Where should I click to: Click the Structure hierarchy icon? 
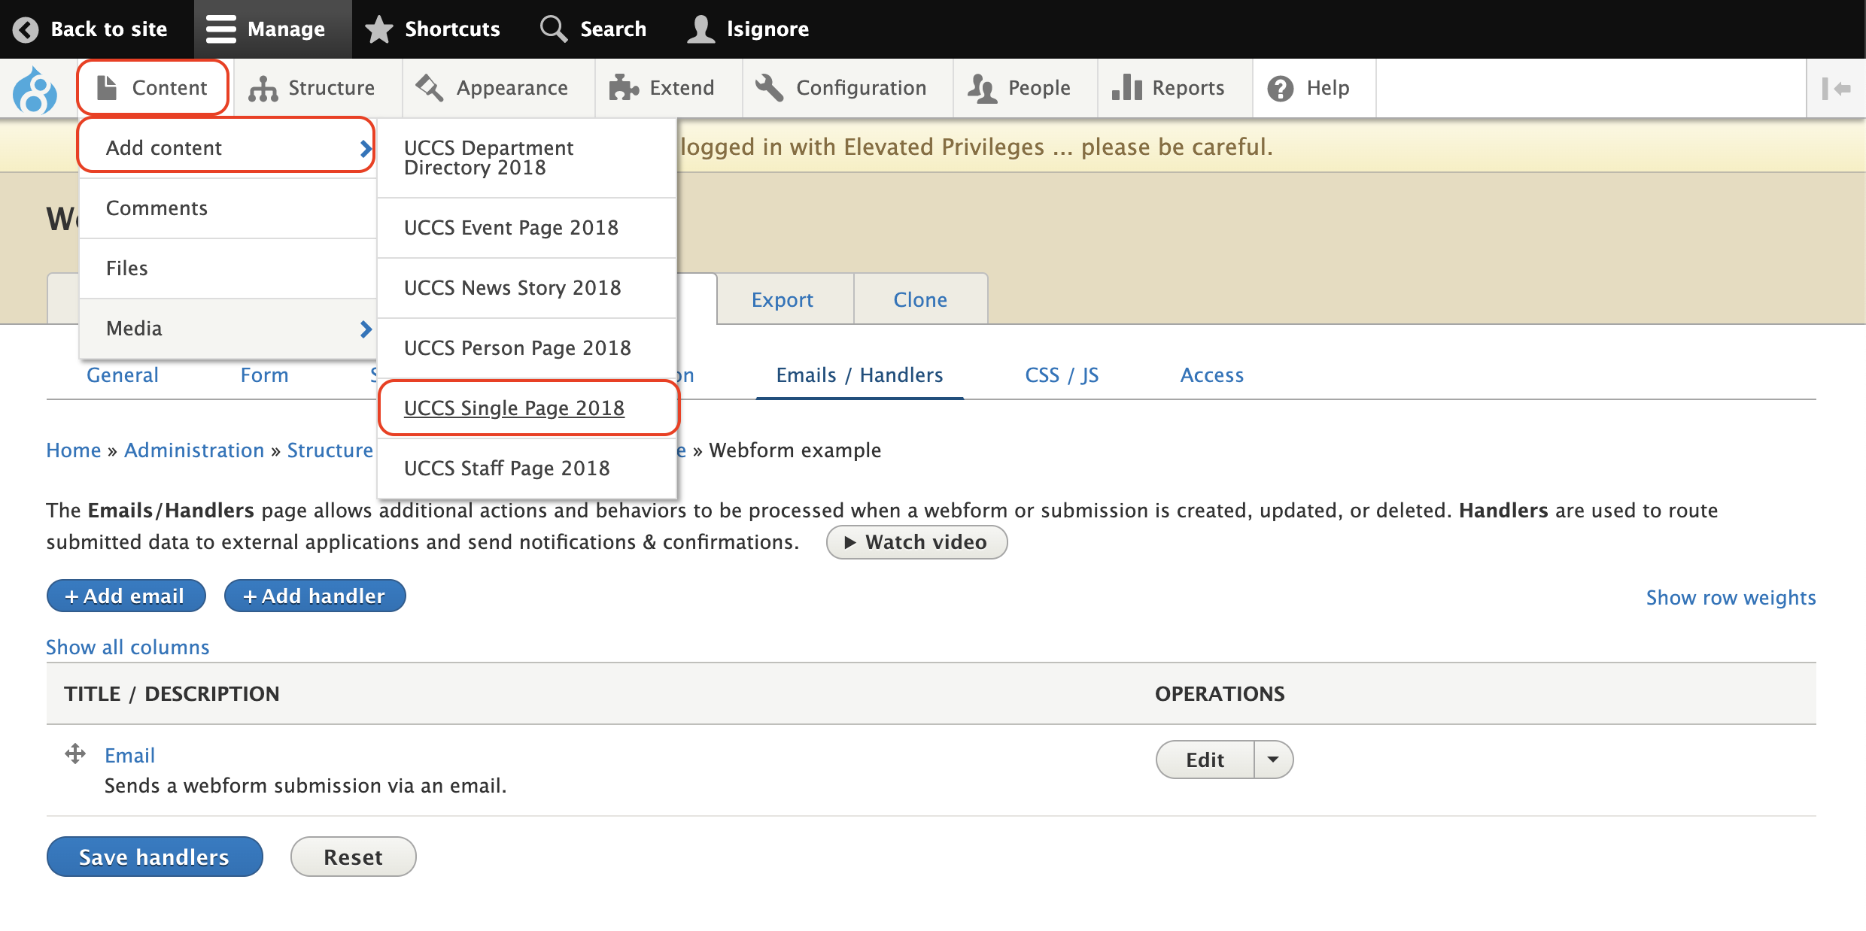(x=263, y=88)
